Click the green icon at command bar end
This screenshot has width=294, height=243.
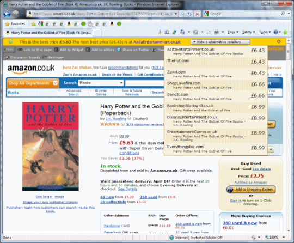(x=286, y=32)
